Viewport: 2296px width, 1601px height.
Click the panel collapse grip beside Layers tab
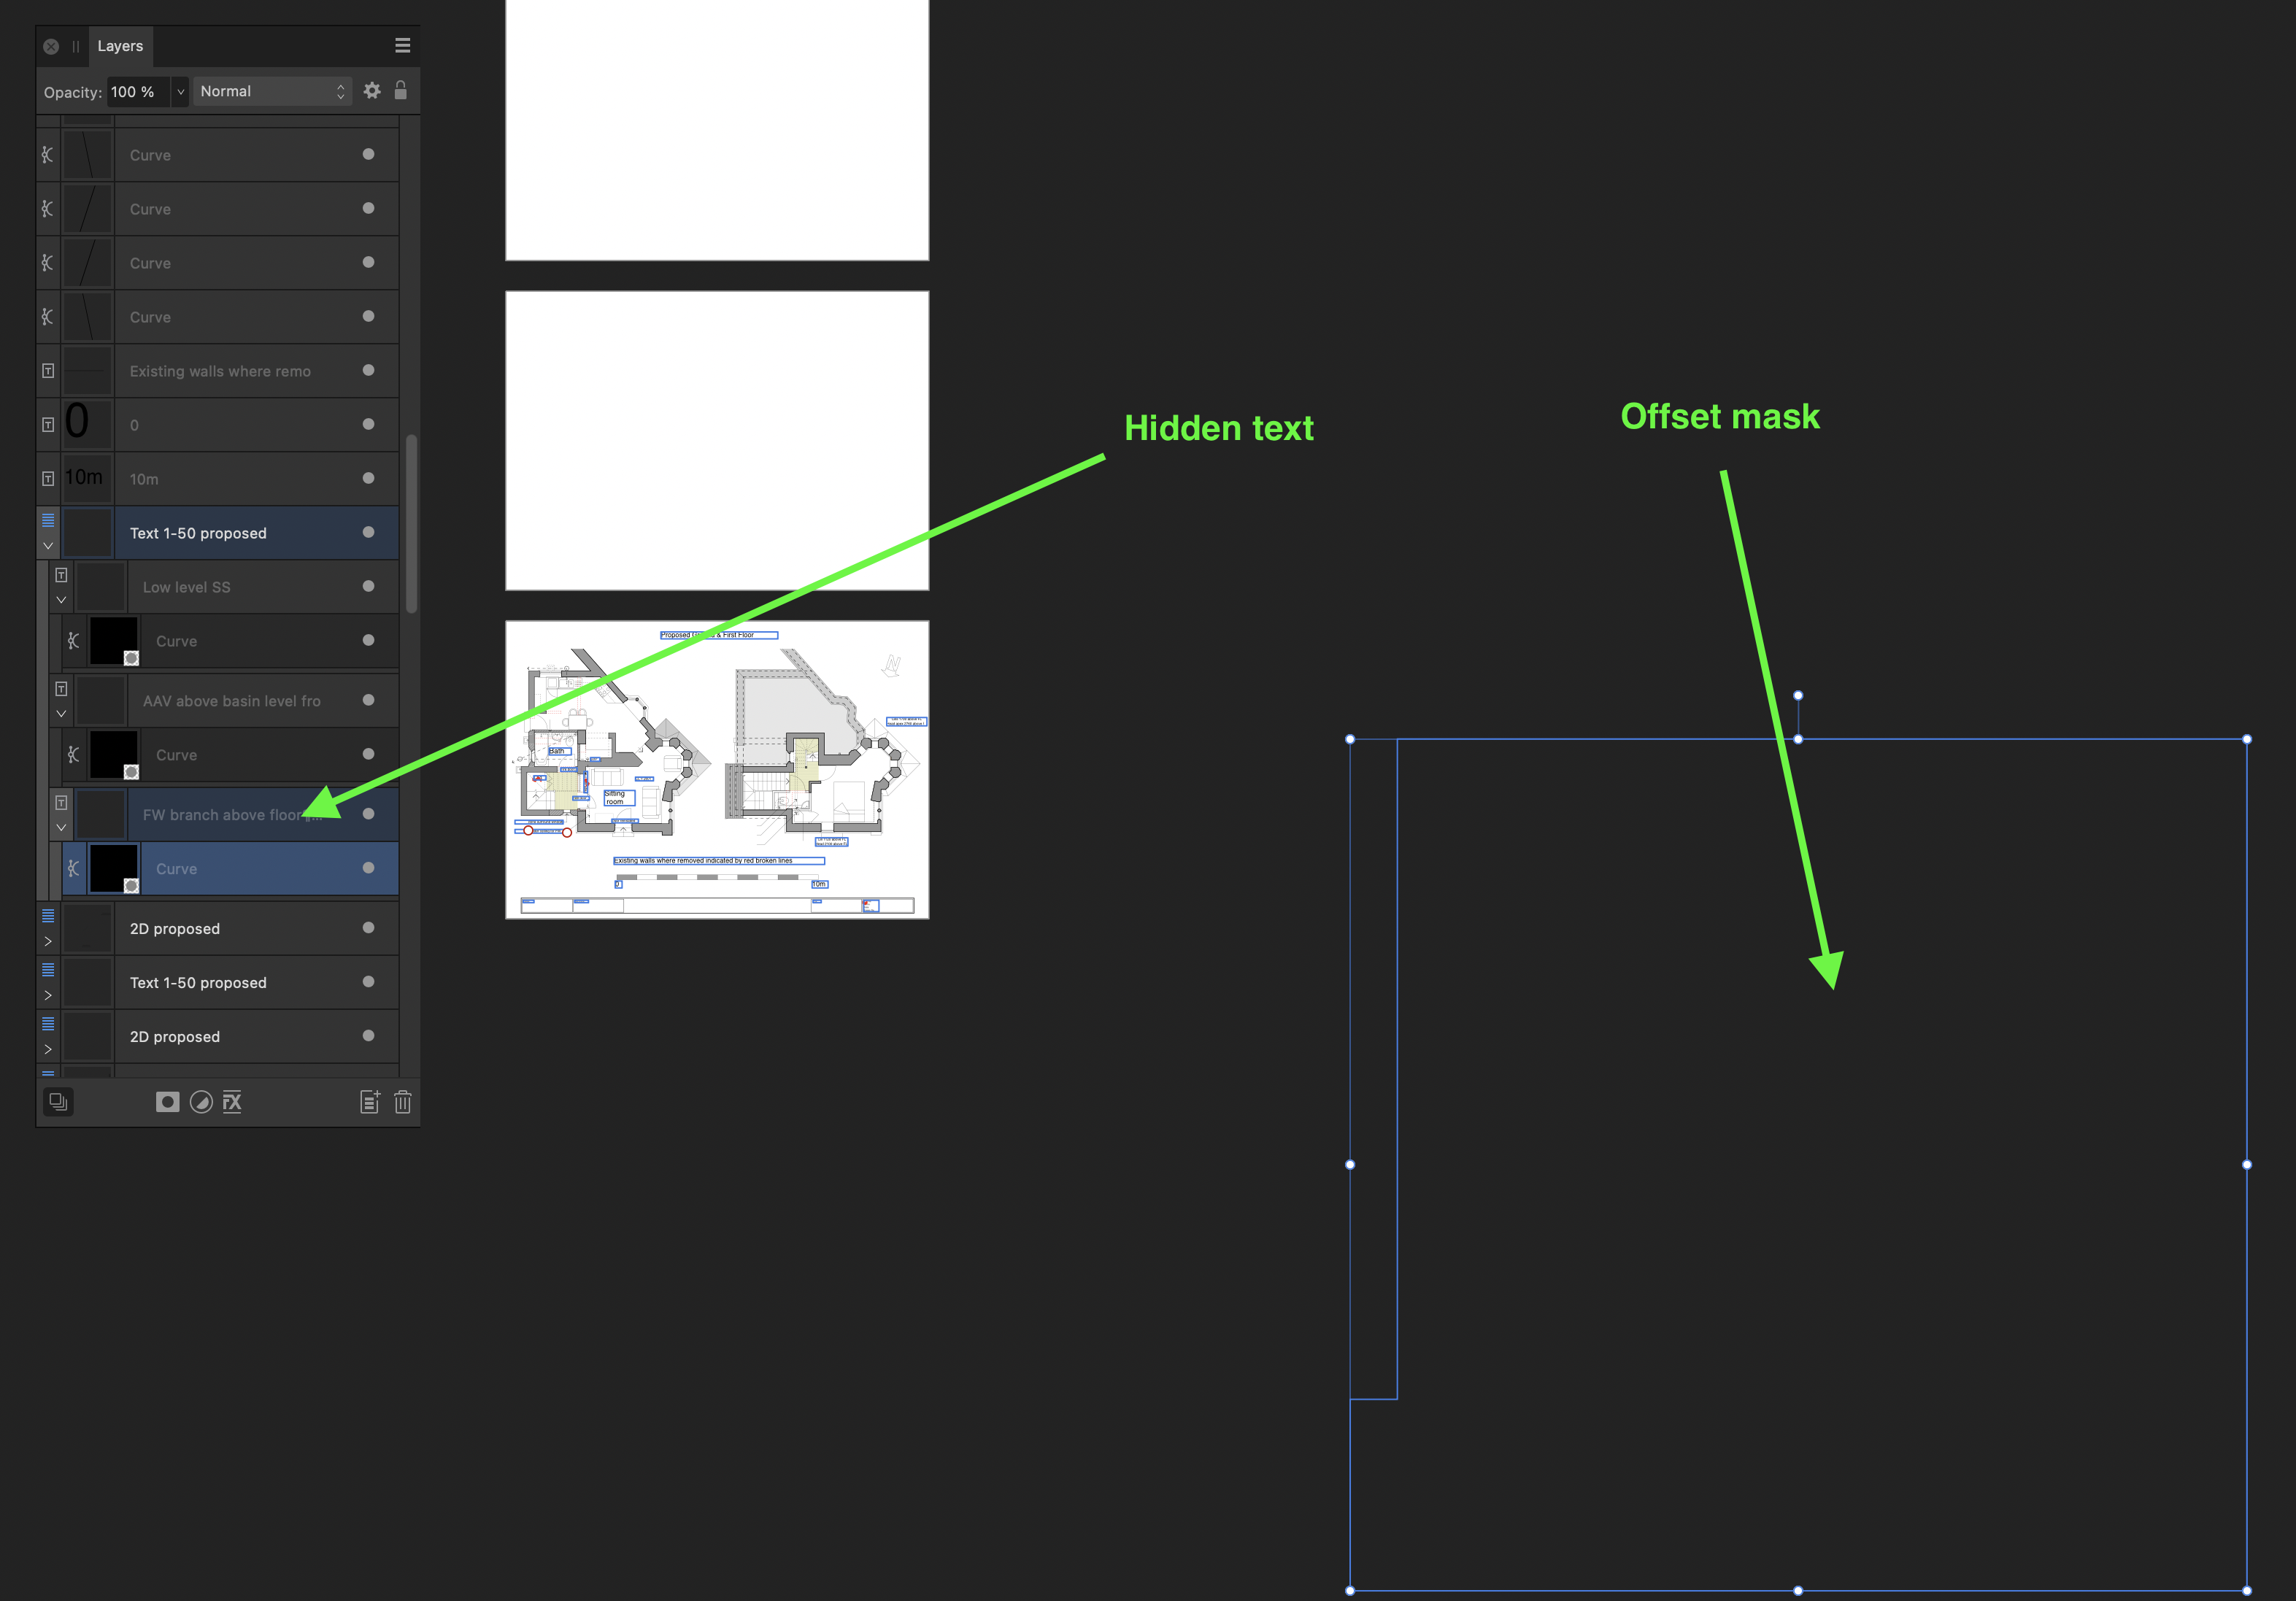pos(76,46)
